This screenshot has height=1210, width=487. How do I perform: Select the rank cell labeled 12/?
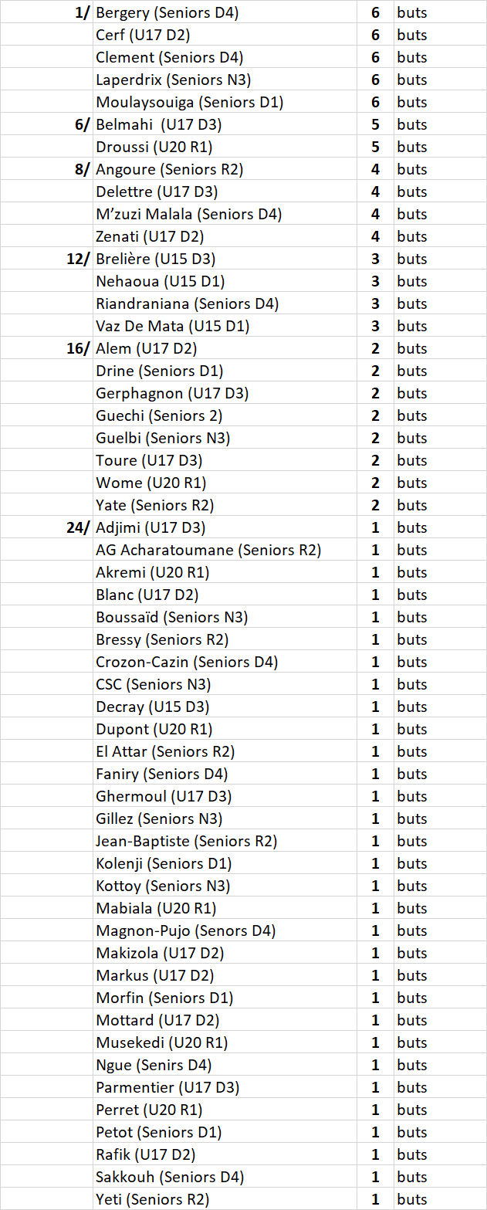click(x=46, y=259)
